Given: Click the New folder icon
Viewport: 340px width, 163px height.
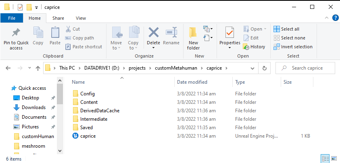Looking at the screenshot, I should tap(193, 33).
